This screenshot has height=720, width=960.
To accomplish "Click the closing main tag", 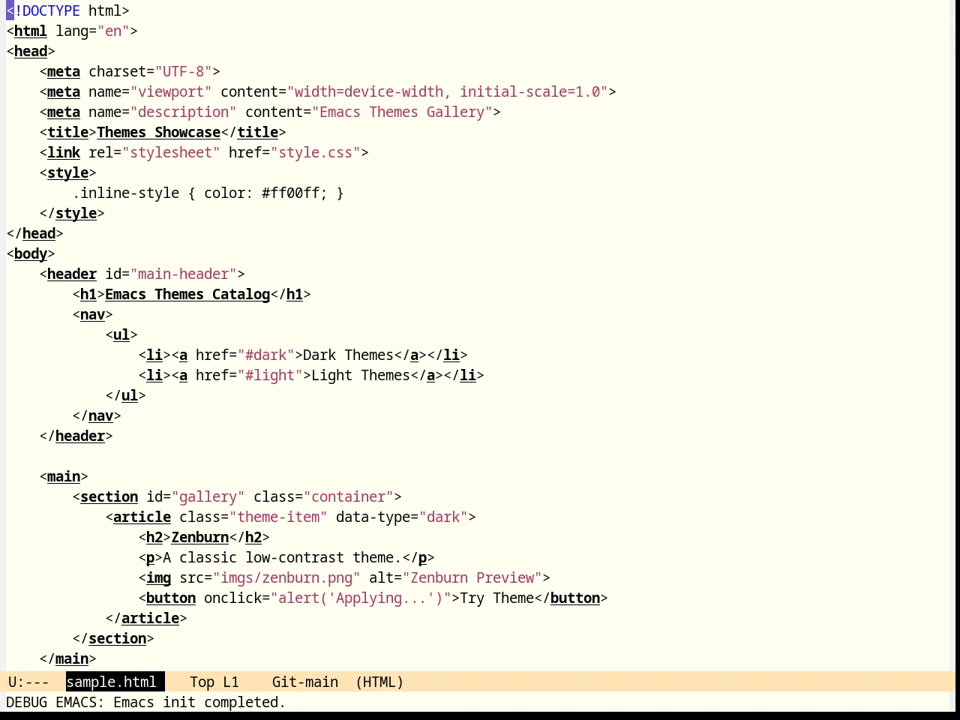I will (x=67, y=658).
